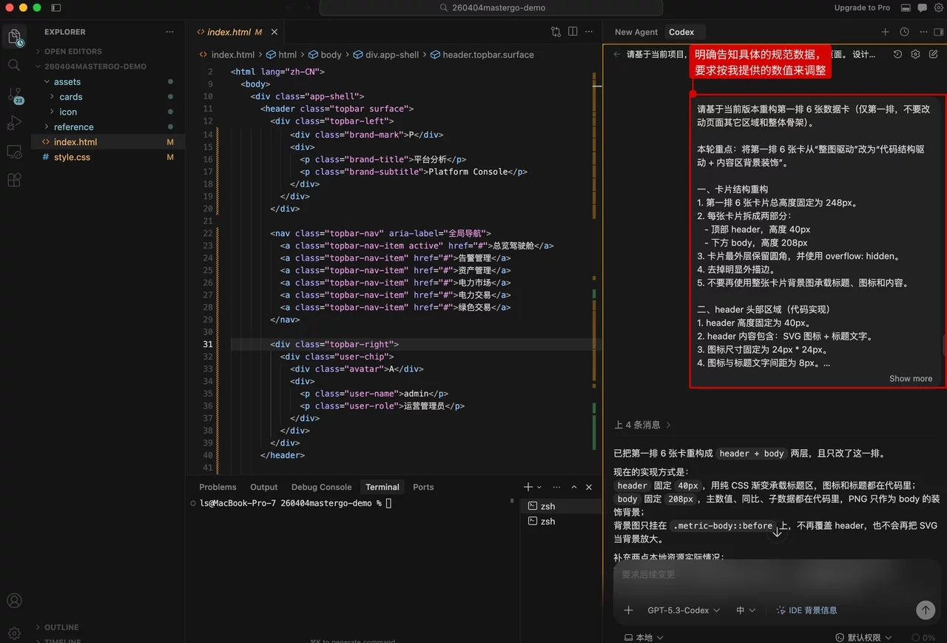Select the New Agent tab
Image resolution: width=947 pixels, height=643 pixels.
click(x=636, y=32)
